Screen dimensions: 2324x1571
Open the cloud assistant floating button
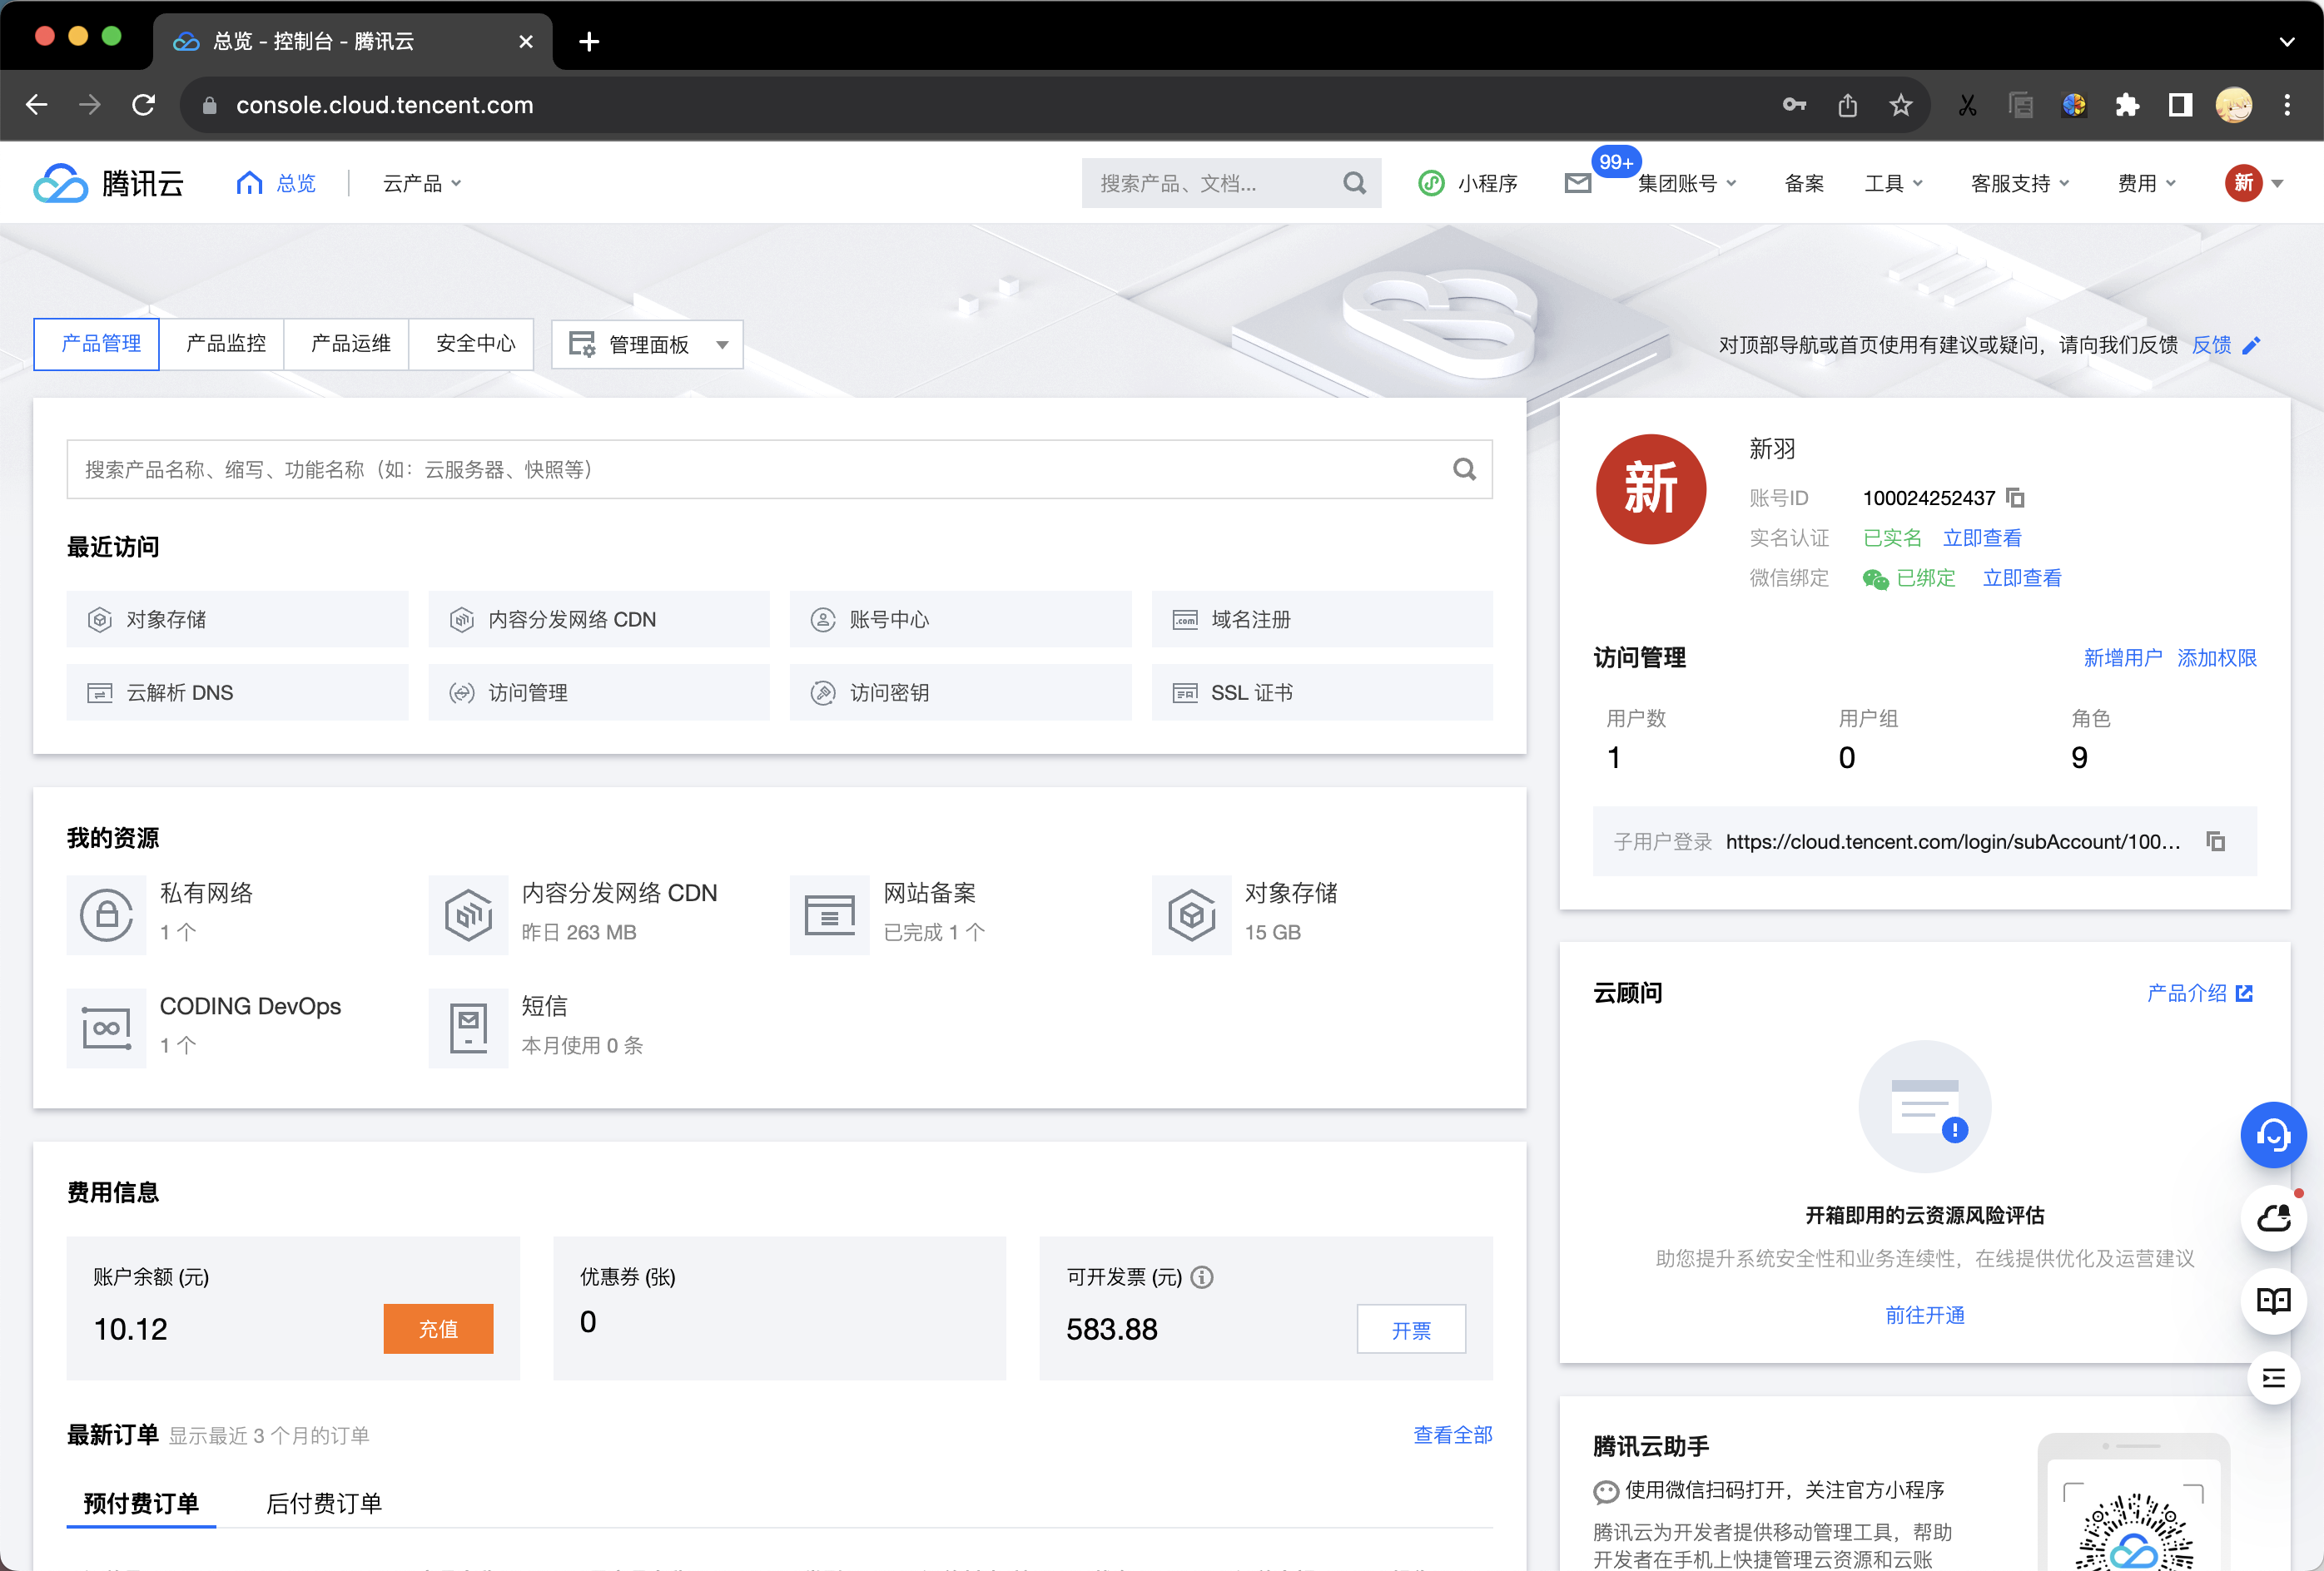click(2273, 1217)
